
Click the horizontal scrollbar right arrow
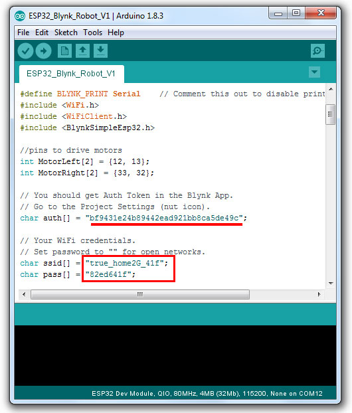319,294
